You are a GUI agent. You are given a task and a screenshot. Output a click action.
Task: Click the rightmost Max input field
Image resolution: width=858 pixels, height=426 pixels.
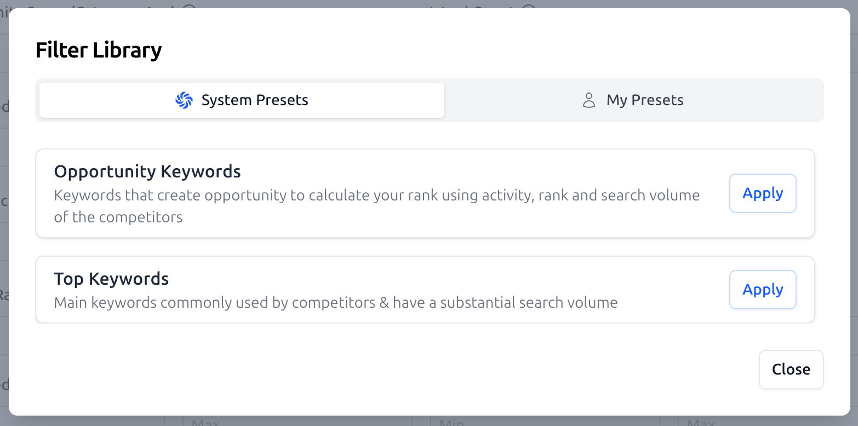click(x=756, y=423)
